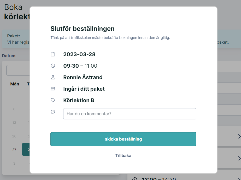The image size is (241, 180).
Task: Expand the second time slot chevron arrow
Action: tap(239, 158)
